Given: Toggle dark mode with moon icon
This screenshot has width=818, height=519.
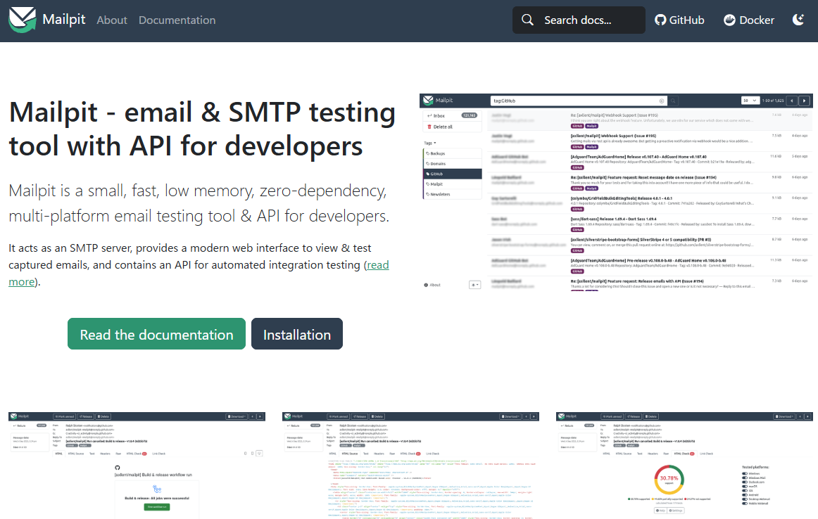Looking at the screenshot, I should (798, 20).
